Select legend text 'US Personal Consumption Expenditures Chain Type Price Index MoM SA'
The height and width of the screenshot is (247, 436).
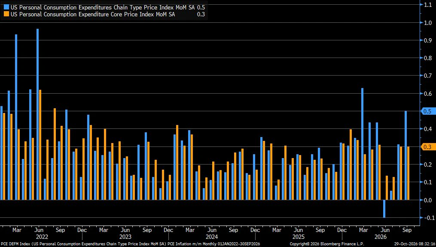tap(103, 7)
